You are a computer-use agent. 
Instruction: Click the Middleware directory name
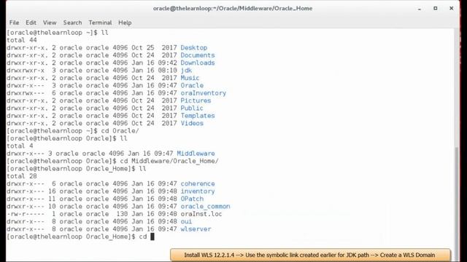196,154
